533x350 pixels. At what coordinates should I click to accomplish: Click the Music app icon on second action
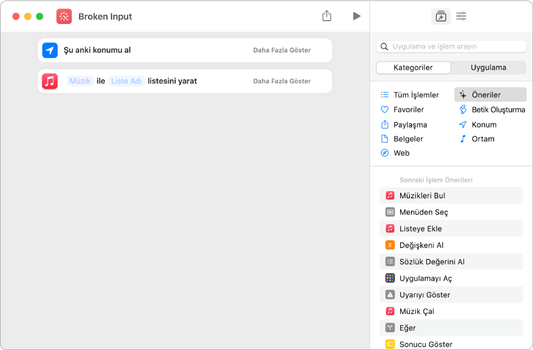click(50, 81)
